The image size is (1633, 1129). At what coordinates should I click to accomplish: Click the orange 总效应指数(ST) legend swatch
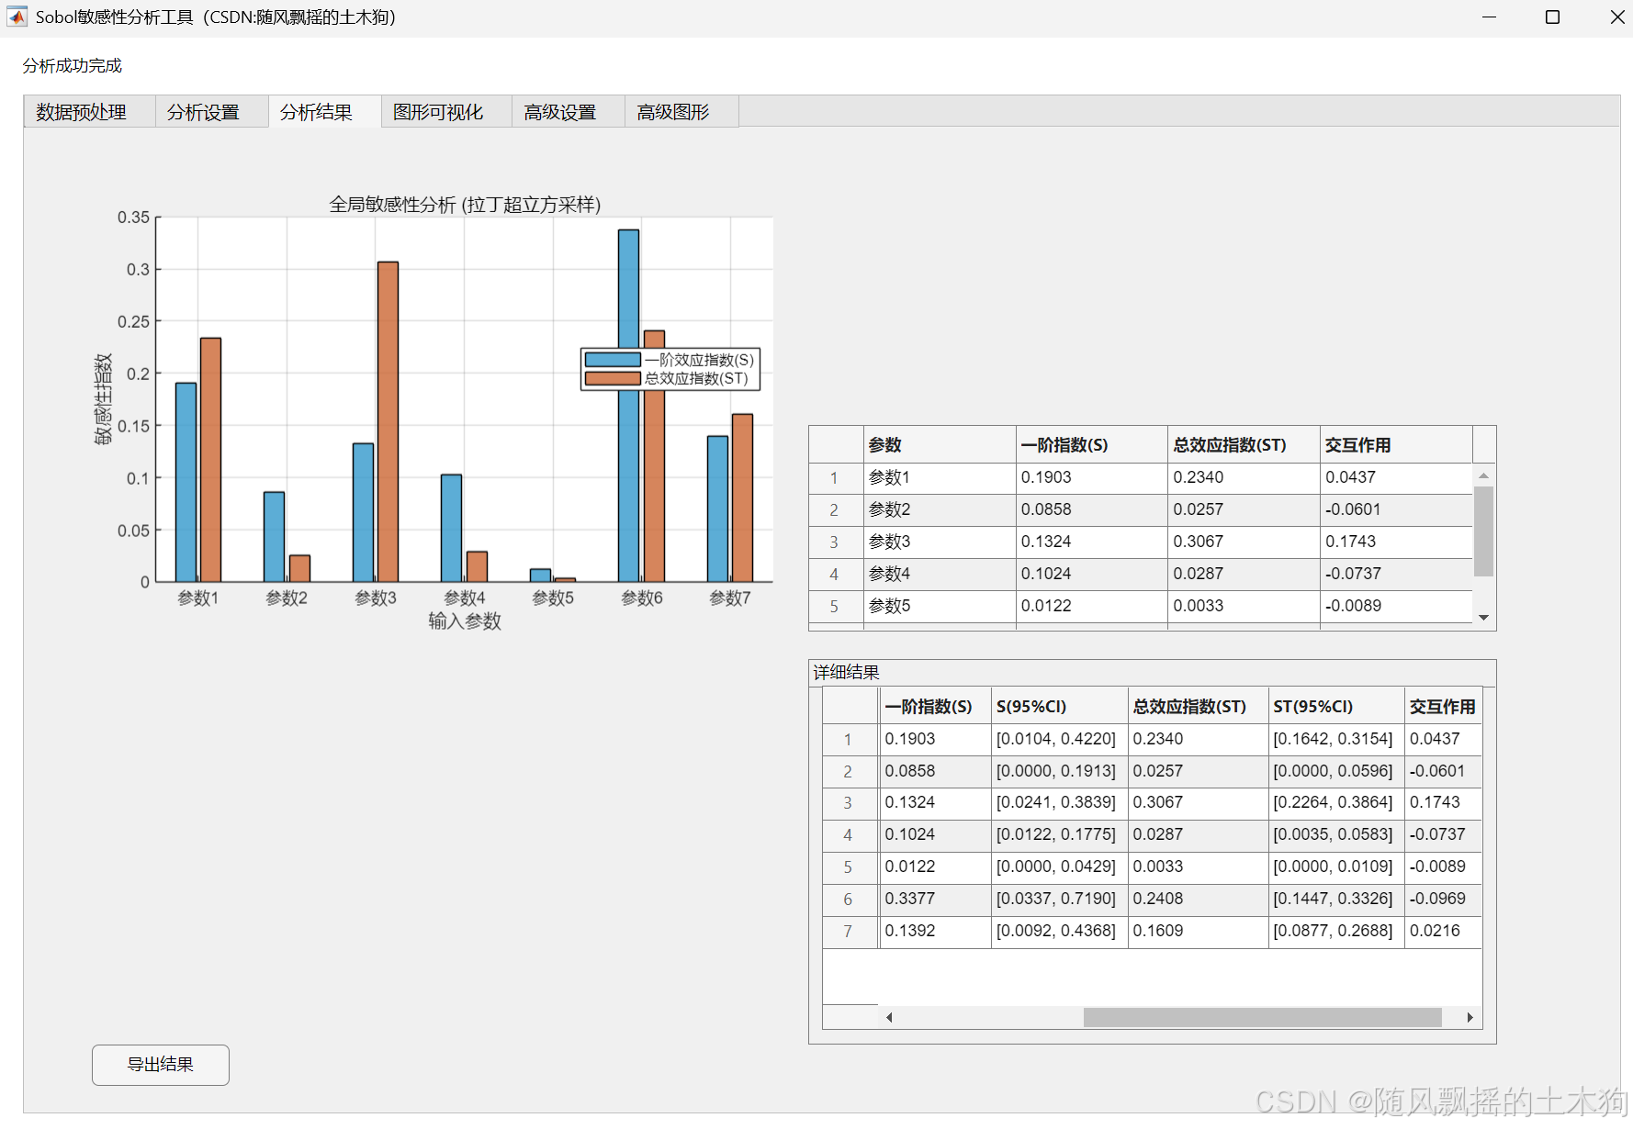(613, 378)
